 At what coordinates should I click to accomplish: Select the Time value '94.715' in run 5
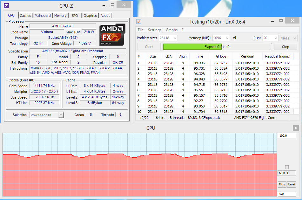coord(199,85)
